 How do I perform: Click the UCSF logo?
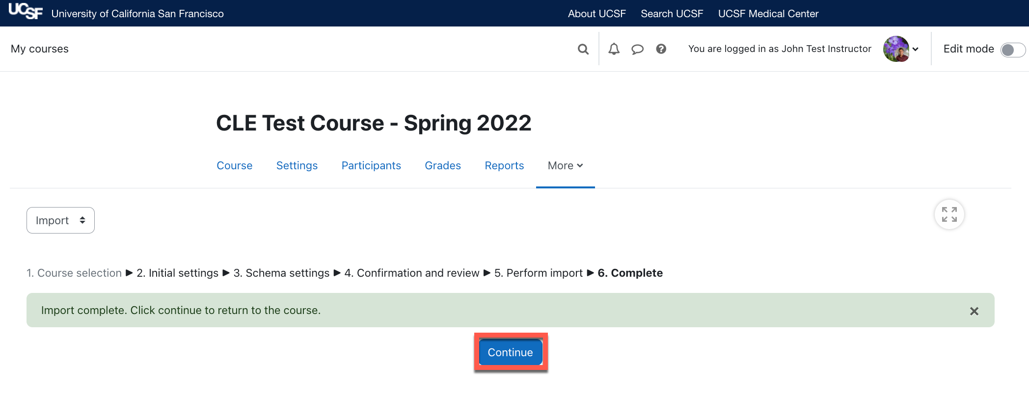(x=26, y=11)
